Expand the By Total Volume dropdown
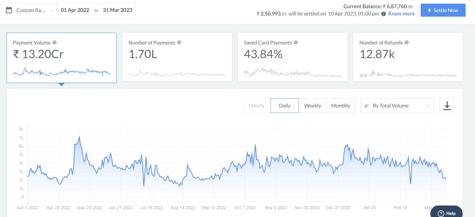Viewport: 475px width, 217px height. pyautogui.click(x=397, y=106)
